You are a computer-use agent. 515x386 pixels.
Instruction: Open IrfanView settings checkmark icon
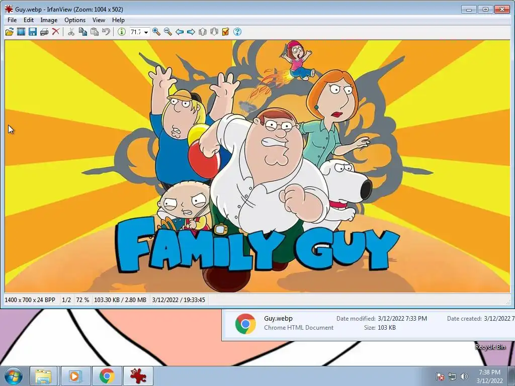tap(225, 32)
